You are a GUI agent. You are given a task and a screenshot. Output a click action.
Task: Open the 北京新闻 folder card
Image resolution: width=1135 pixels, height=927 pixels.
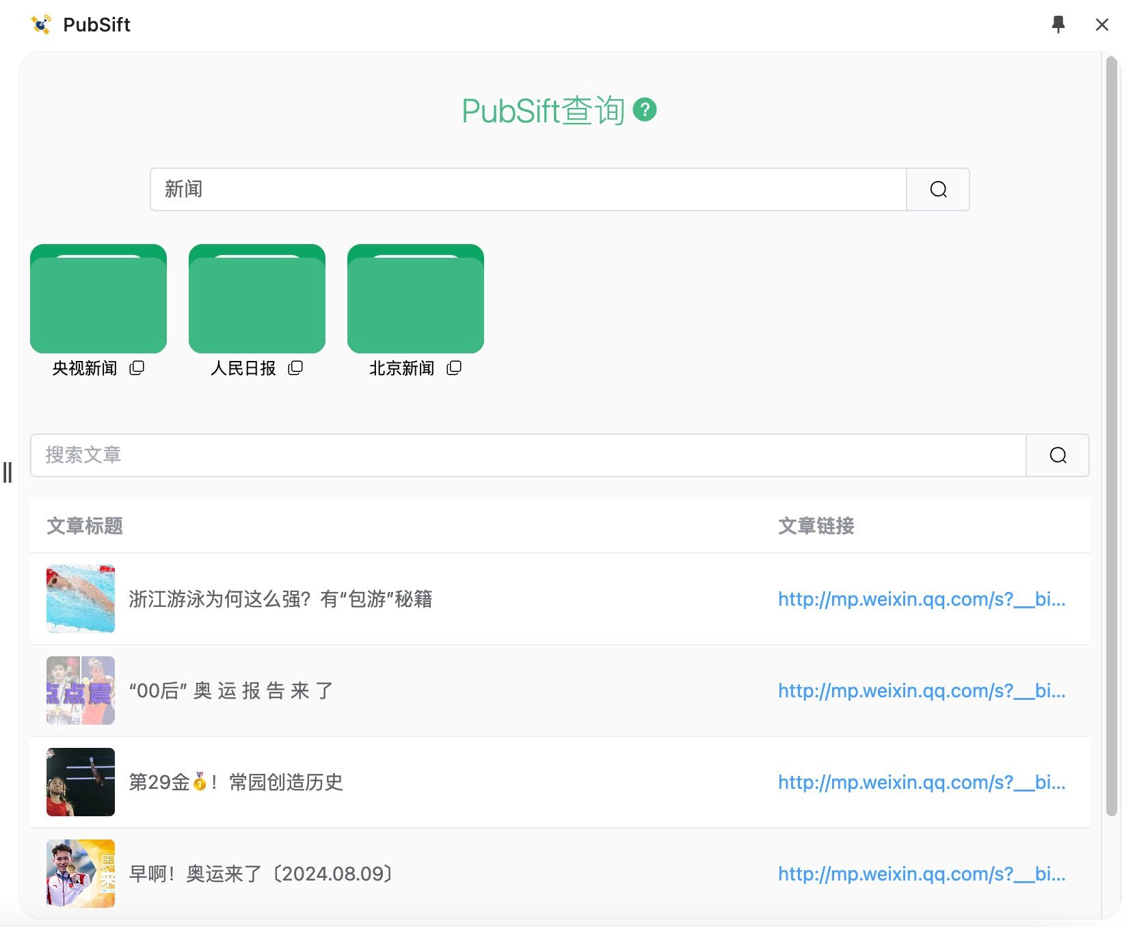tap(416, 299)
